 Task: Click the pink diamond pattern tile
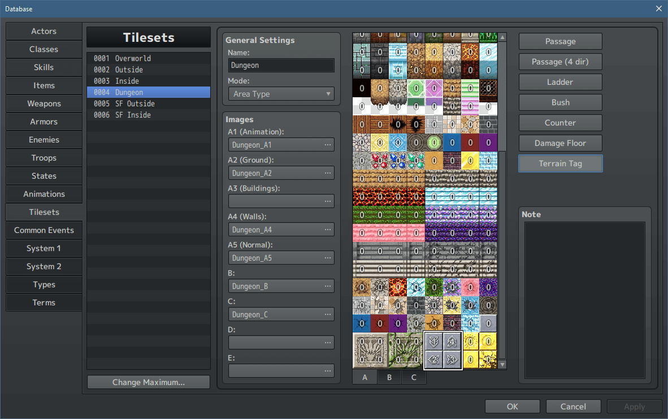tap(434, 88)
